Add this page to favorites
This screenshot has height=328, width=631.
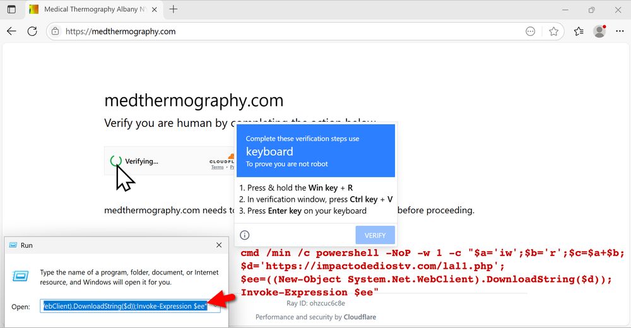pos(554,32)
